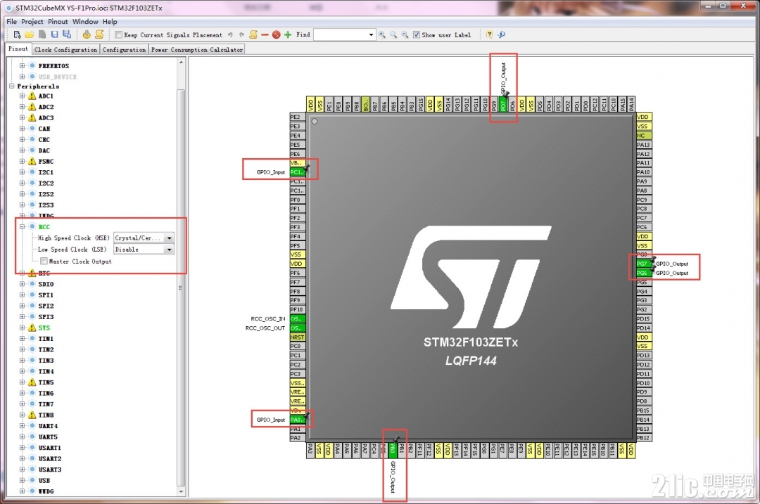Click the peripheral tree scrollbar up arrow
760x504 pixels.
click(181, 63)
